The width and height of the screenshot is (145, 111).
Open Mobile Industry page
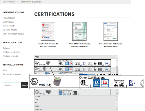[9, 26]
